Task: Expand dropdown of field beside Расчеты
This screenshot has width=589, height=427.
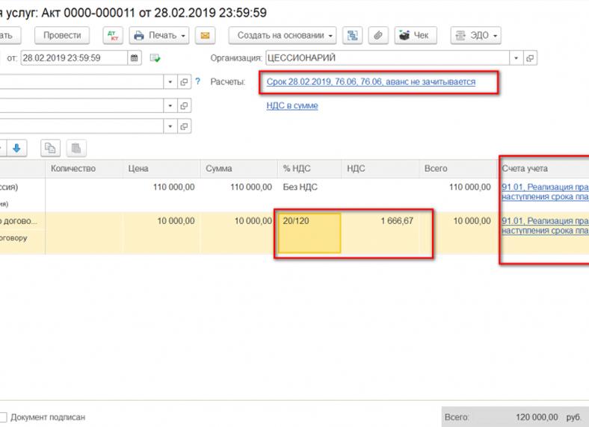Action: click(x=170, y=82)
